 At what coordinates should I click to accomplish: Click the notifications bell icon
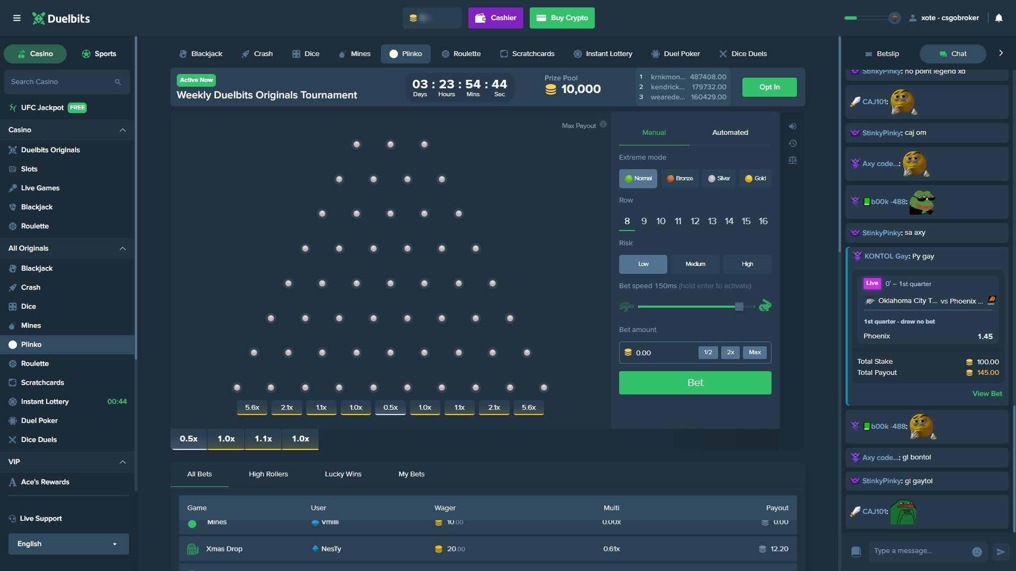click(x=999, y=18)
